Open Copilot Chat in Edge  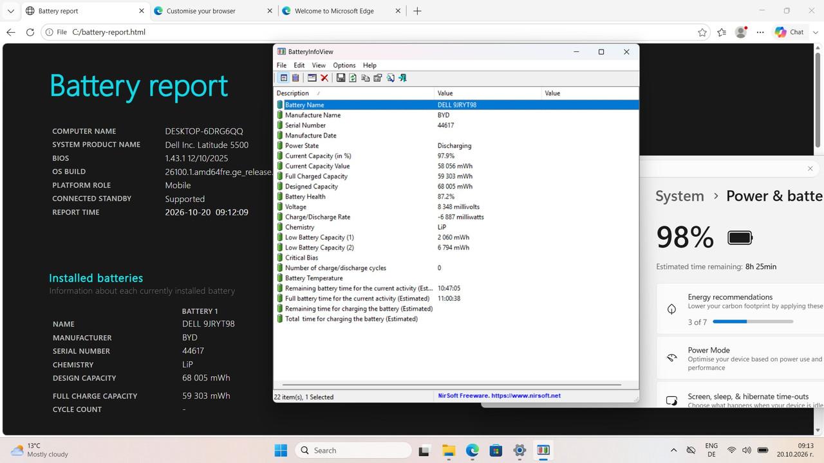tap(791, 32)
